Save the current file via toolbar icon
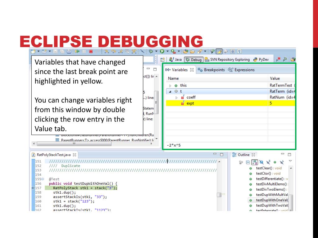The image size is (318, 238). pos(55,51)
